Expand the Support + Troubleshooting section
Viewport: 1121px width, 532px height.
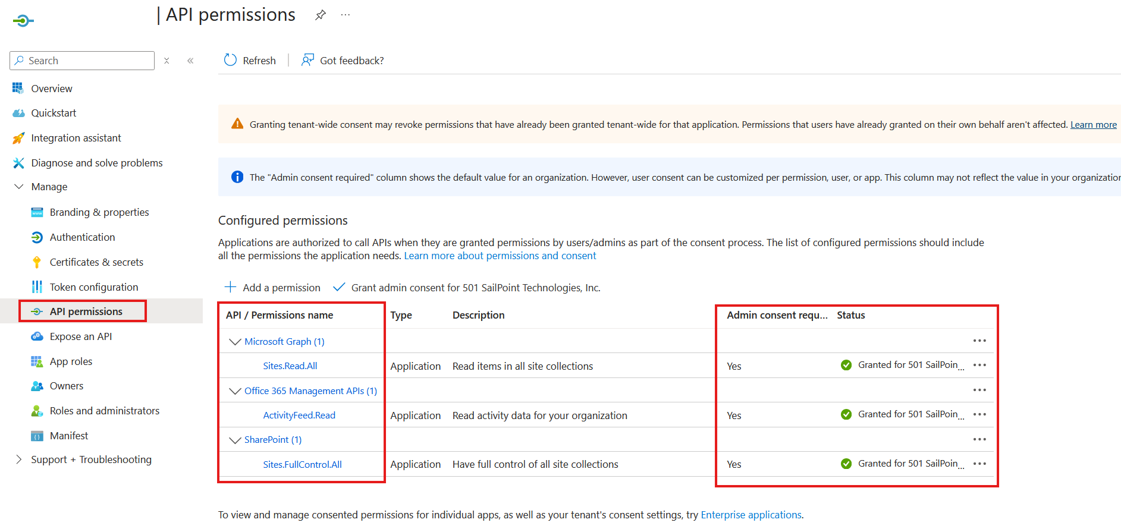[19, 459]
